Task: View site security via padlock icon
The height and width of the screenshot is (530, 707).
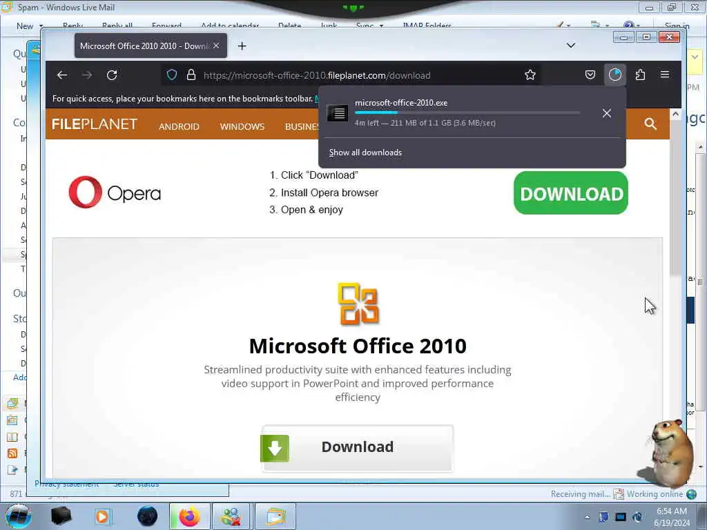Action: pyautogui.click(x=191, y=75)
